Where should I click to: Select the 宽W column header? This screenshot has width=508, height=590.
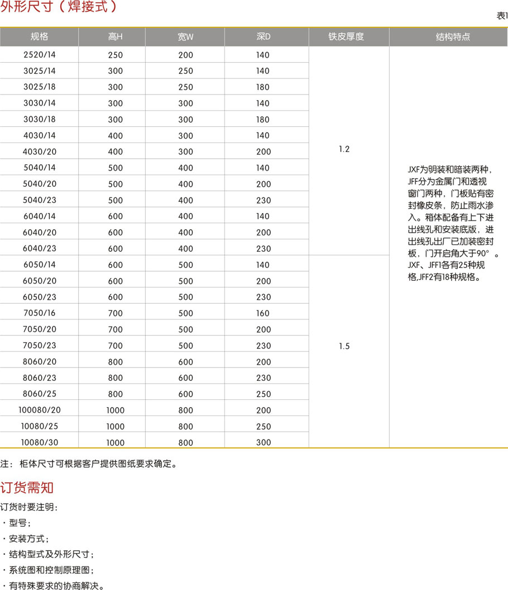pos(185,37)
